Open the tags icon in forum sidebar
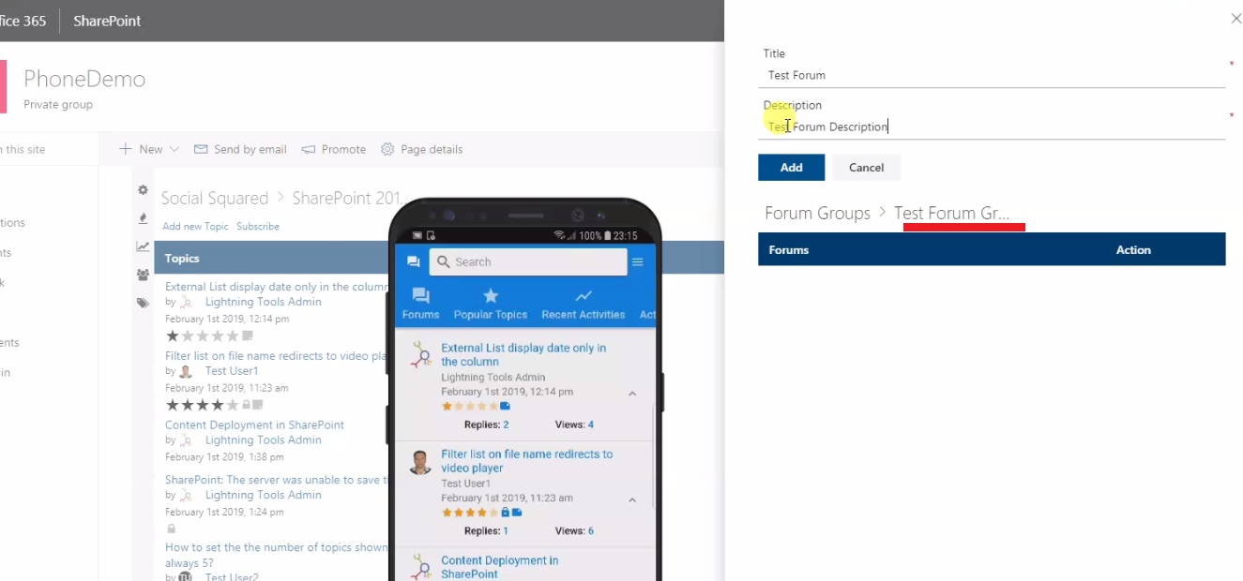Image resolution: width=1243 pixels, height=581 pixels. 143,303
